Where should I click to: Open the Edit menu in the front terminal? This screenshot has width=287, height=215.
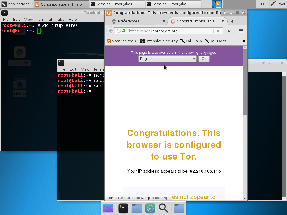[73, 69]
